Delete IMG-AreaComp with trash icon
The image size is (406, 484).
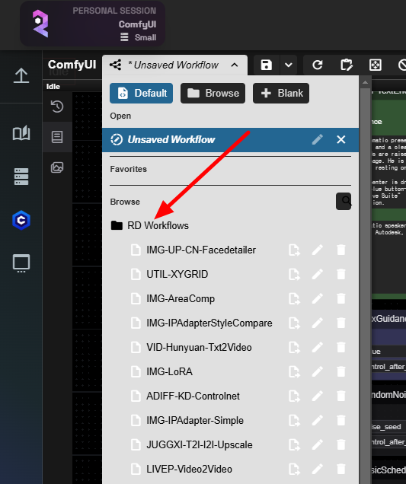point(341,298)
